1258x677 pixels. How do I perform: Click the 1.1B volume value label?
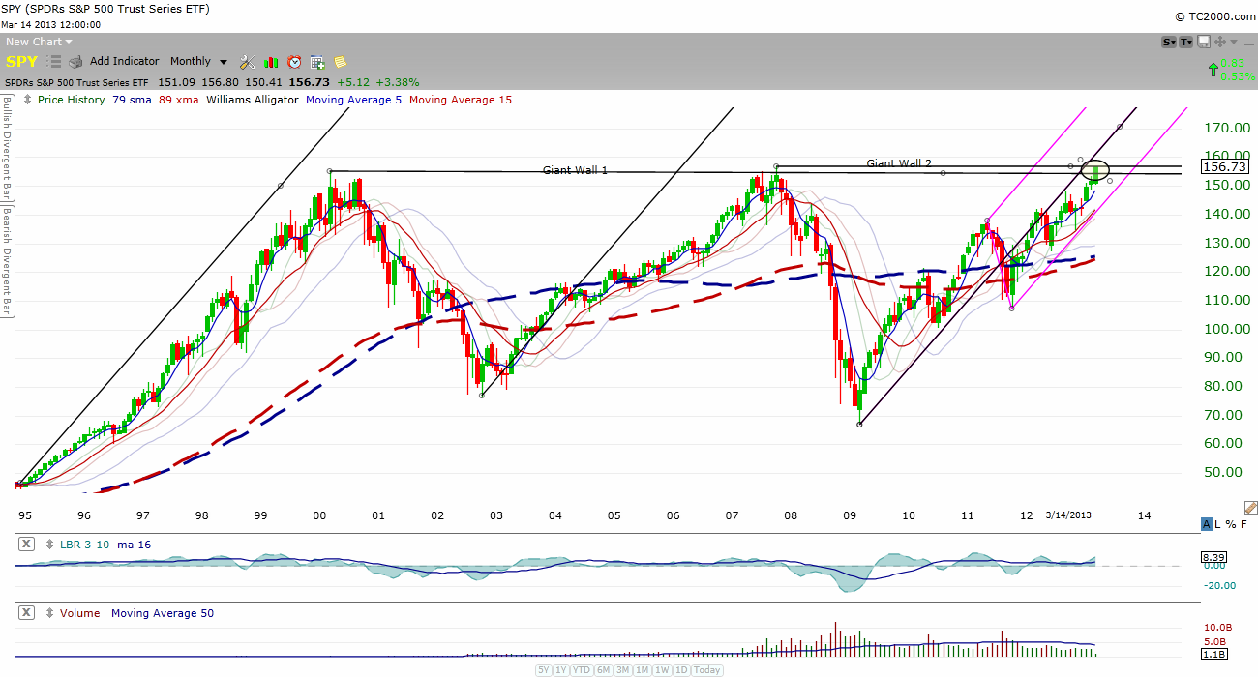click(x=1213, y=654)
